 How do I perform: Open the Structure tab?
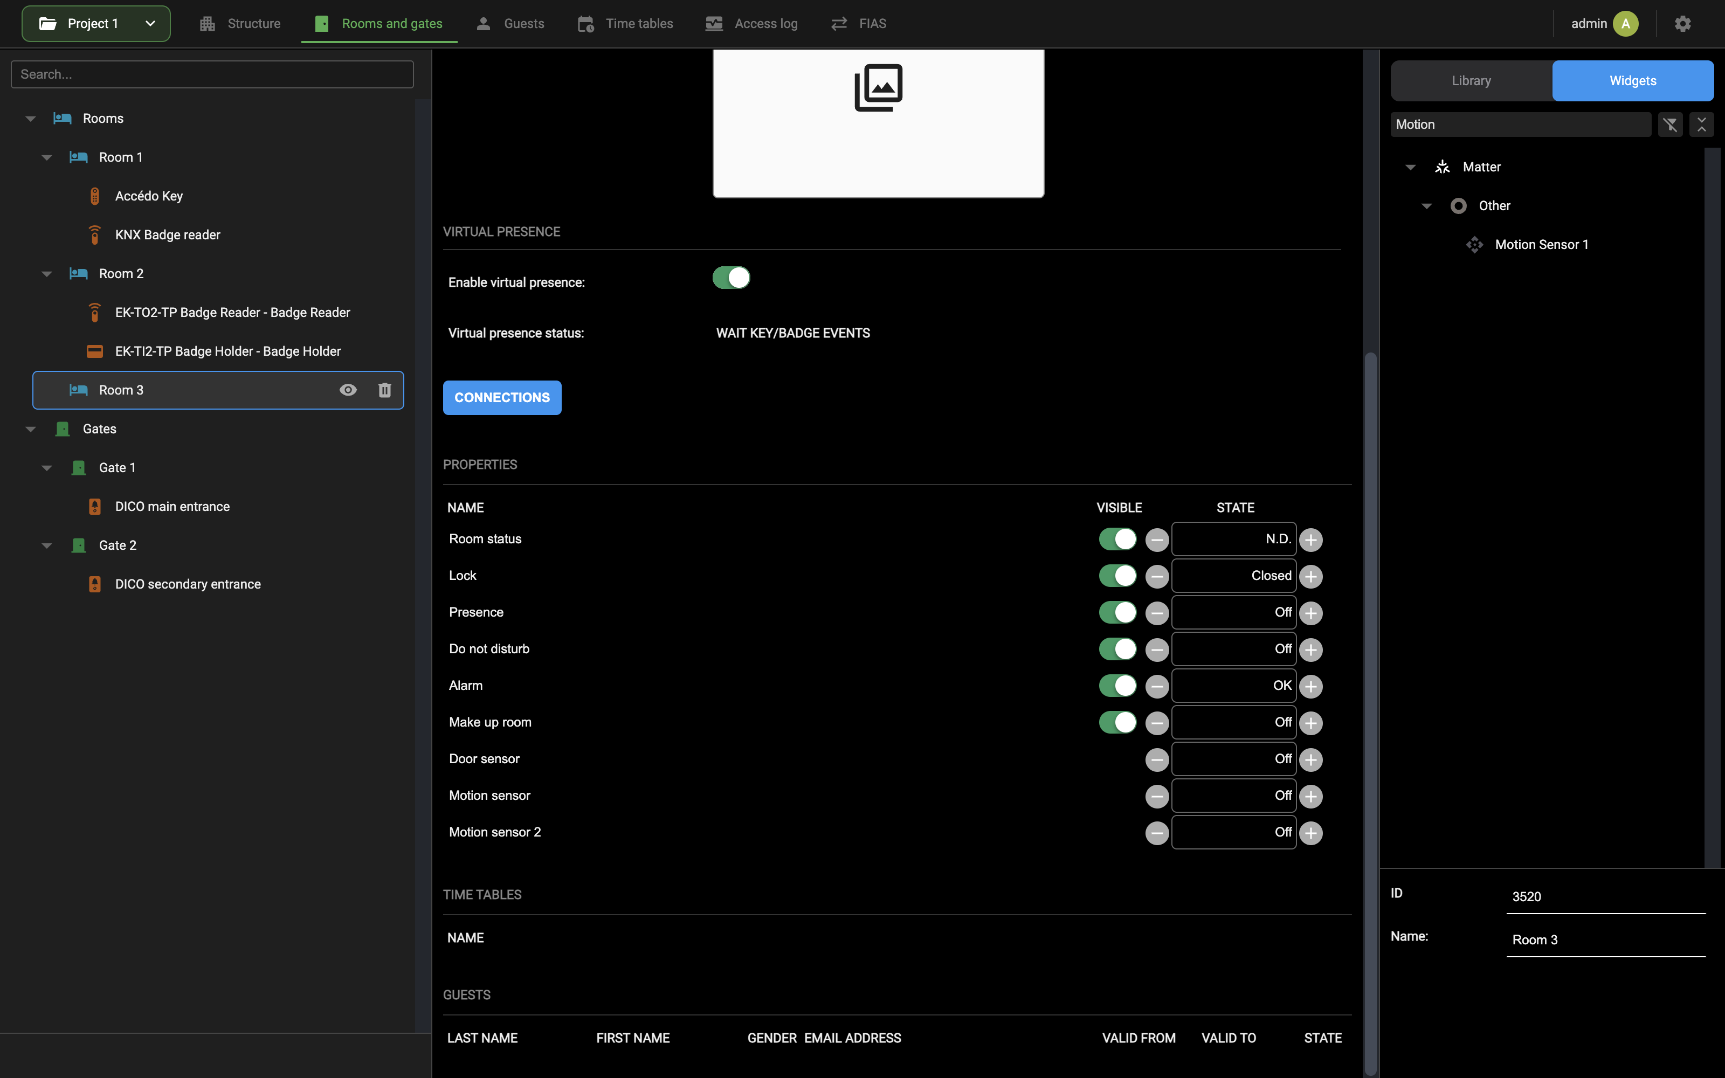(x=240, y=24)
